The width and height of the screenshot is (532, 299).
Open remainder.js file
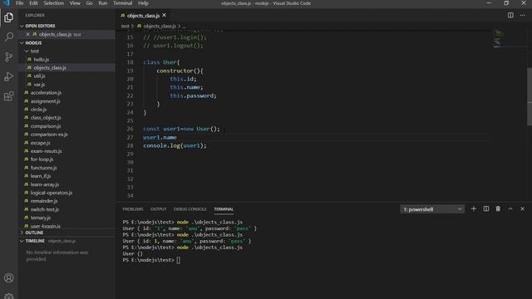pyautogui.click(x=44, y=201)
